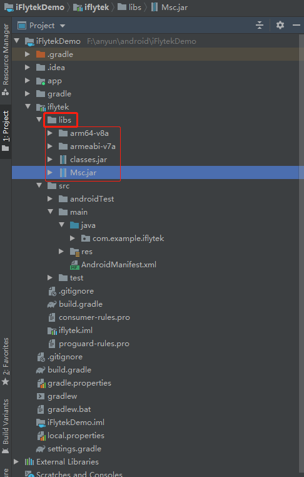The width and height of the screenshot is (304, 477).
Task: Expand the .gradle folder
Action: [x=28, y=54]
